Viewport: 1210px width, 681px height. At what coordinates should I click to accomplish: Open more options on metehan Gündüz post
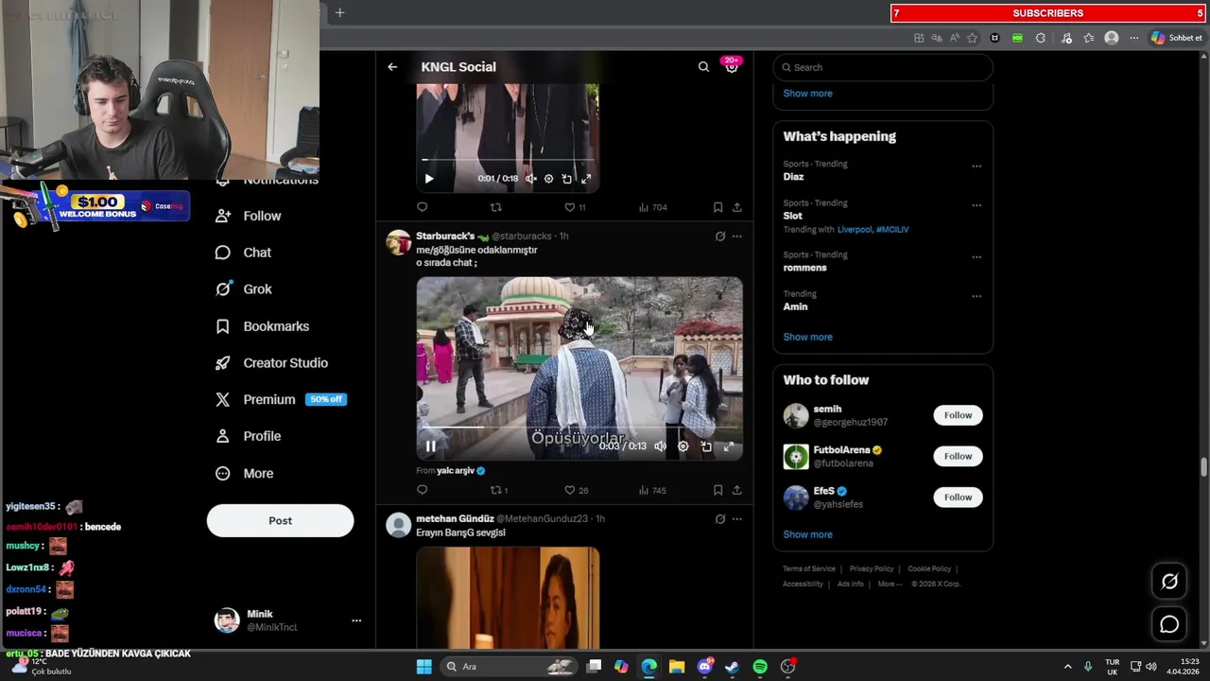click(x=737, y=519)
